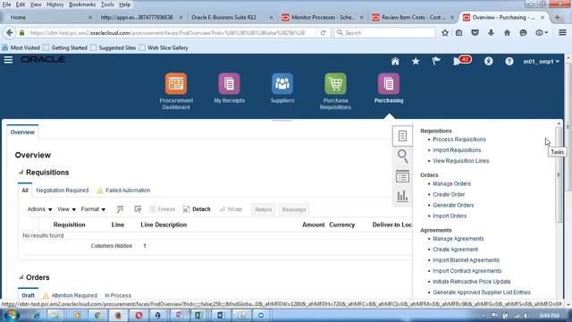
Task: Open the Windows Start button
Action: coord(11,315)
